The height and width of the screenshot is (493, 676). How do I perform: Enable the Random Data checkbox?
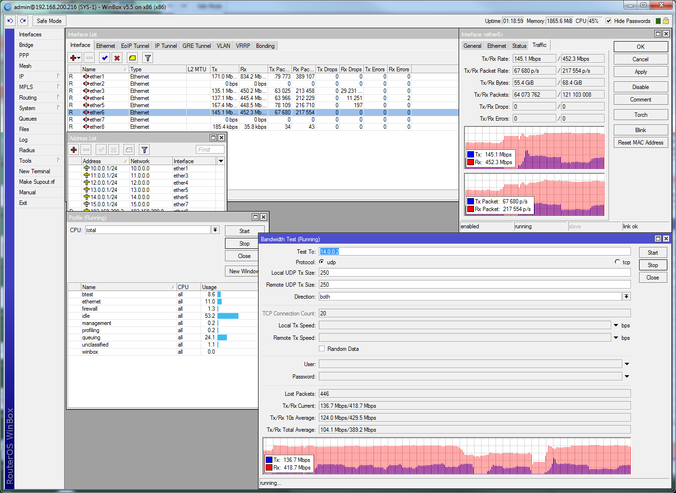click(x=322, y=348)
